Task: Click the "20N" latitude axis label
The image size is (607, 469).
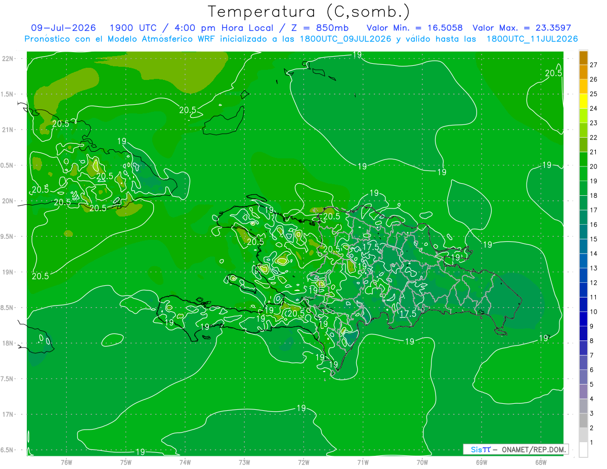Action: coord(8,201)
